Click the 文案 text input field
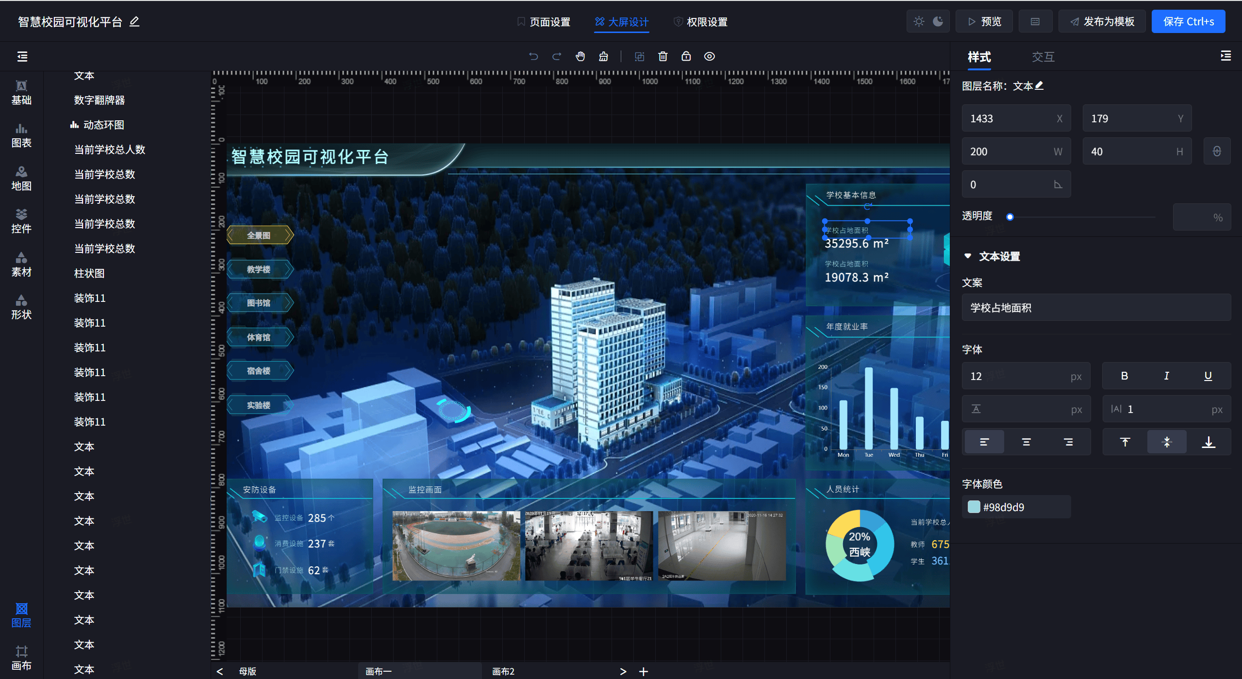Screen dimensions: 1242x679 tap(1096, 308)
